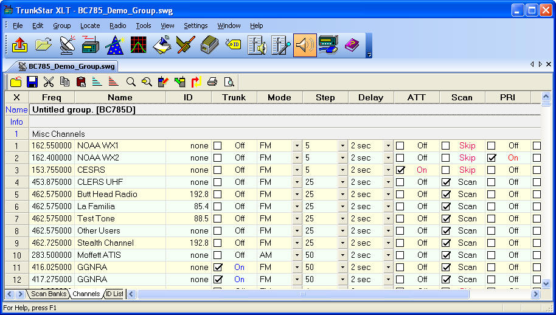Open Delay dropdown for GGNRA 417.275000

point(388,279)
